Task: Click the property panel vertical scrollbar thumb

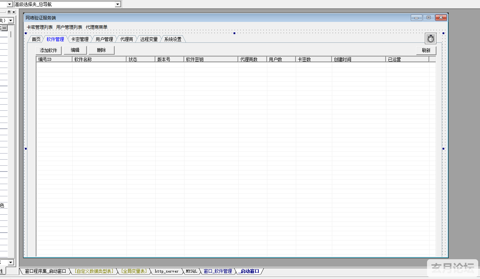Action: point(11,35)
